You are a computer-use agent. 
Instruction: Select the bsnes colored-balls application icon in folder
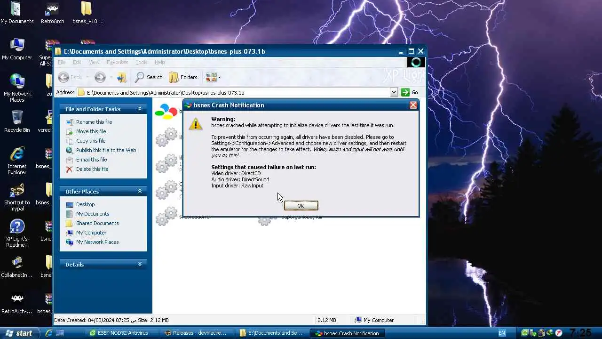pyautogui.click(x=166, y=111)
